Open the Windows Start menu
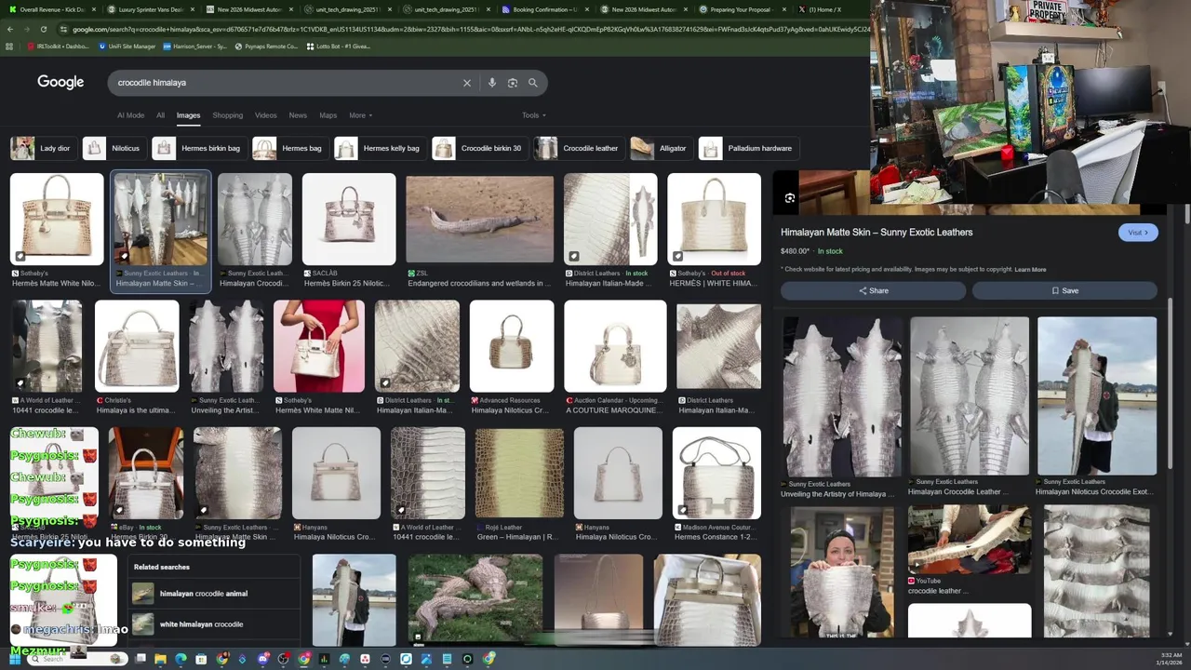This screenshot has width=1191, height=670. (15, 659)
